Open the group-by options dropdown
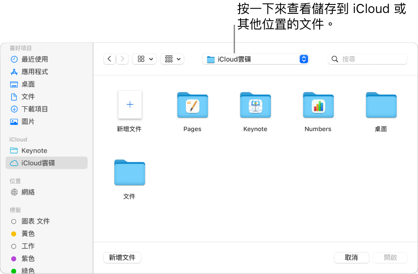This screenshot has height=274, width=418. click(172, 59)
